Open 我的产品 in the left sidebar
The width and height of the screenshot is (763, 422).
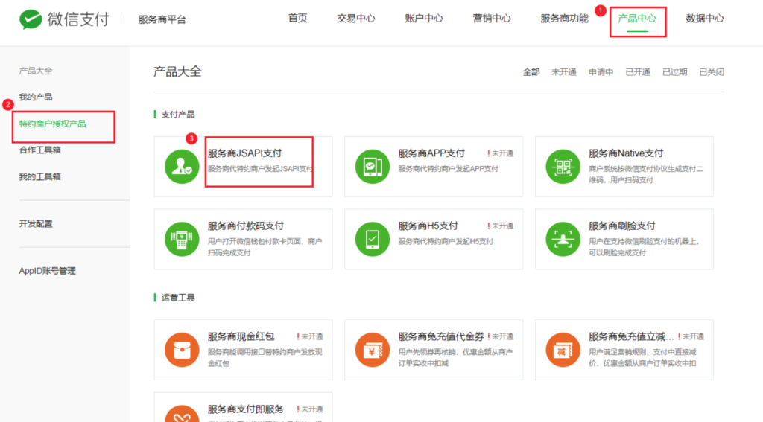(36, 97)
